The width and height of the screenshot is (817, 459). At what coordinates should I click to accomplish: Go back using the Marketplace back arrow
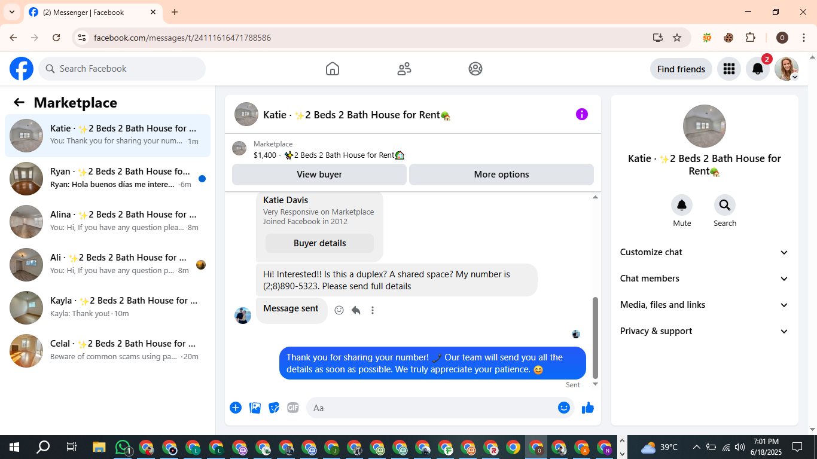19,102
